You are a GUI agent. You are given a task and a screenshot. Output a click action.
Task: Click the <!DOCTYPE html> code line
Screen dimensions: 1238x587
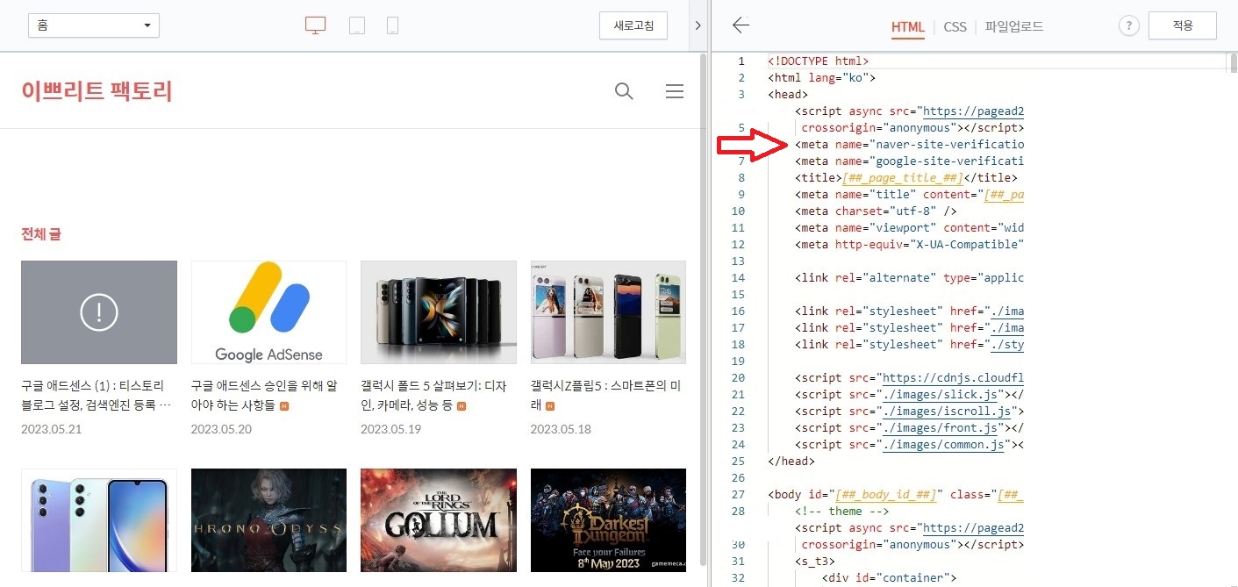(818, 61)
